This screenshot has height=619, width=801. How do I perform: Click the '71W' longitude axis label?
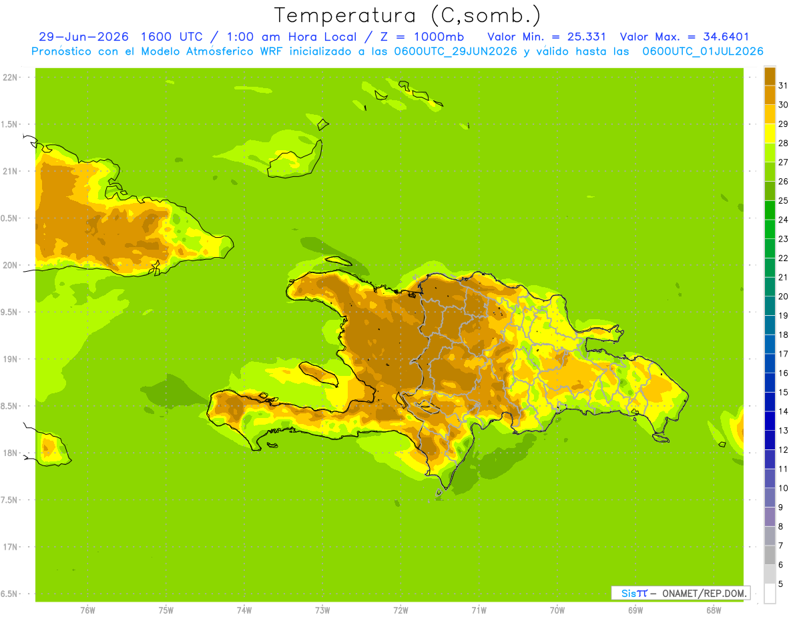coord(479,610)
